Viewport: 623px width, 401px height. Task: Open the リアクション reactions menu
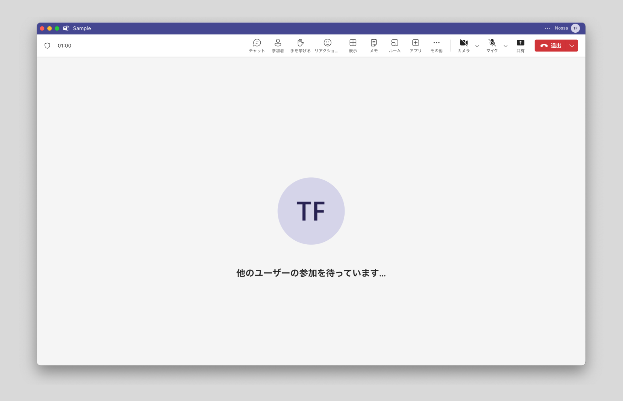tap(327, 46)
